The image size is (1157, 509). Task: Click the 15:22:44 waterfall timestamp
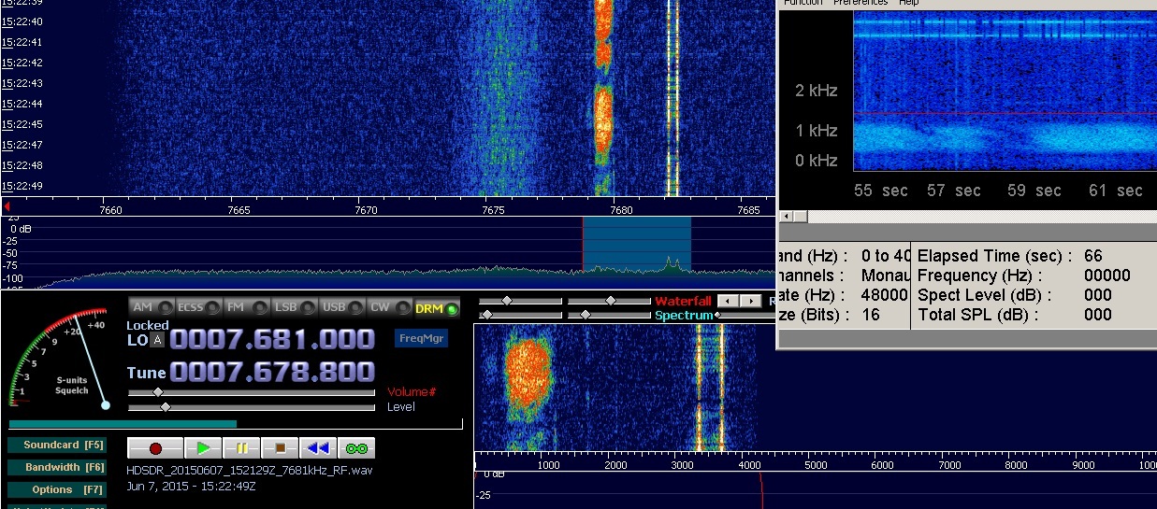22,104
